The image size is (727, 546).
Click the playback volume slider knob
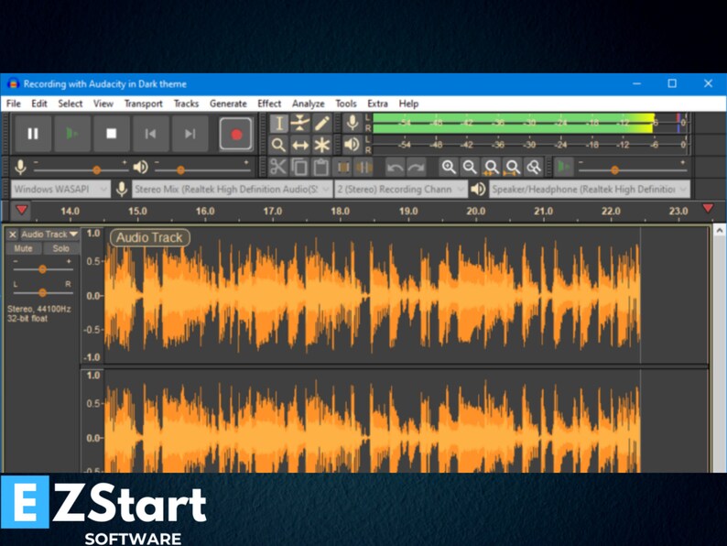180,170
